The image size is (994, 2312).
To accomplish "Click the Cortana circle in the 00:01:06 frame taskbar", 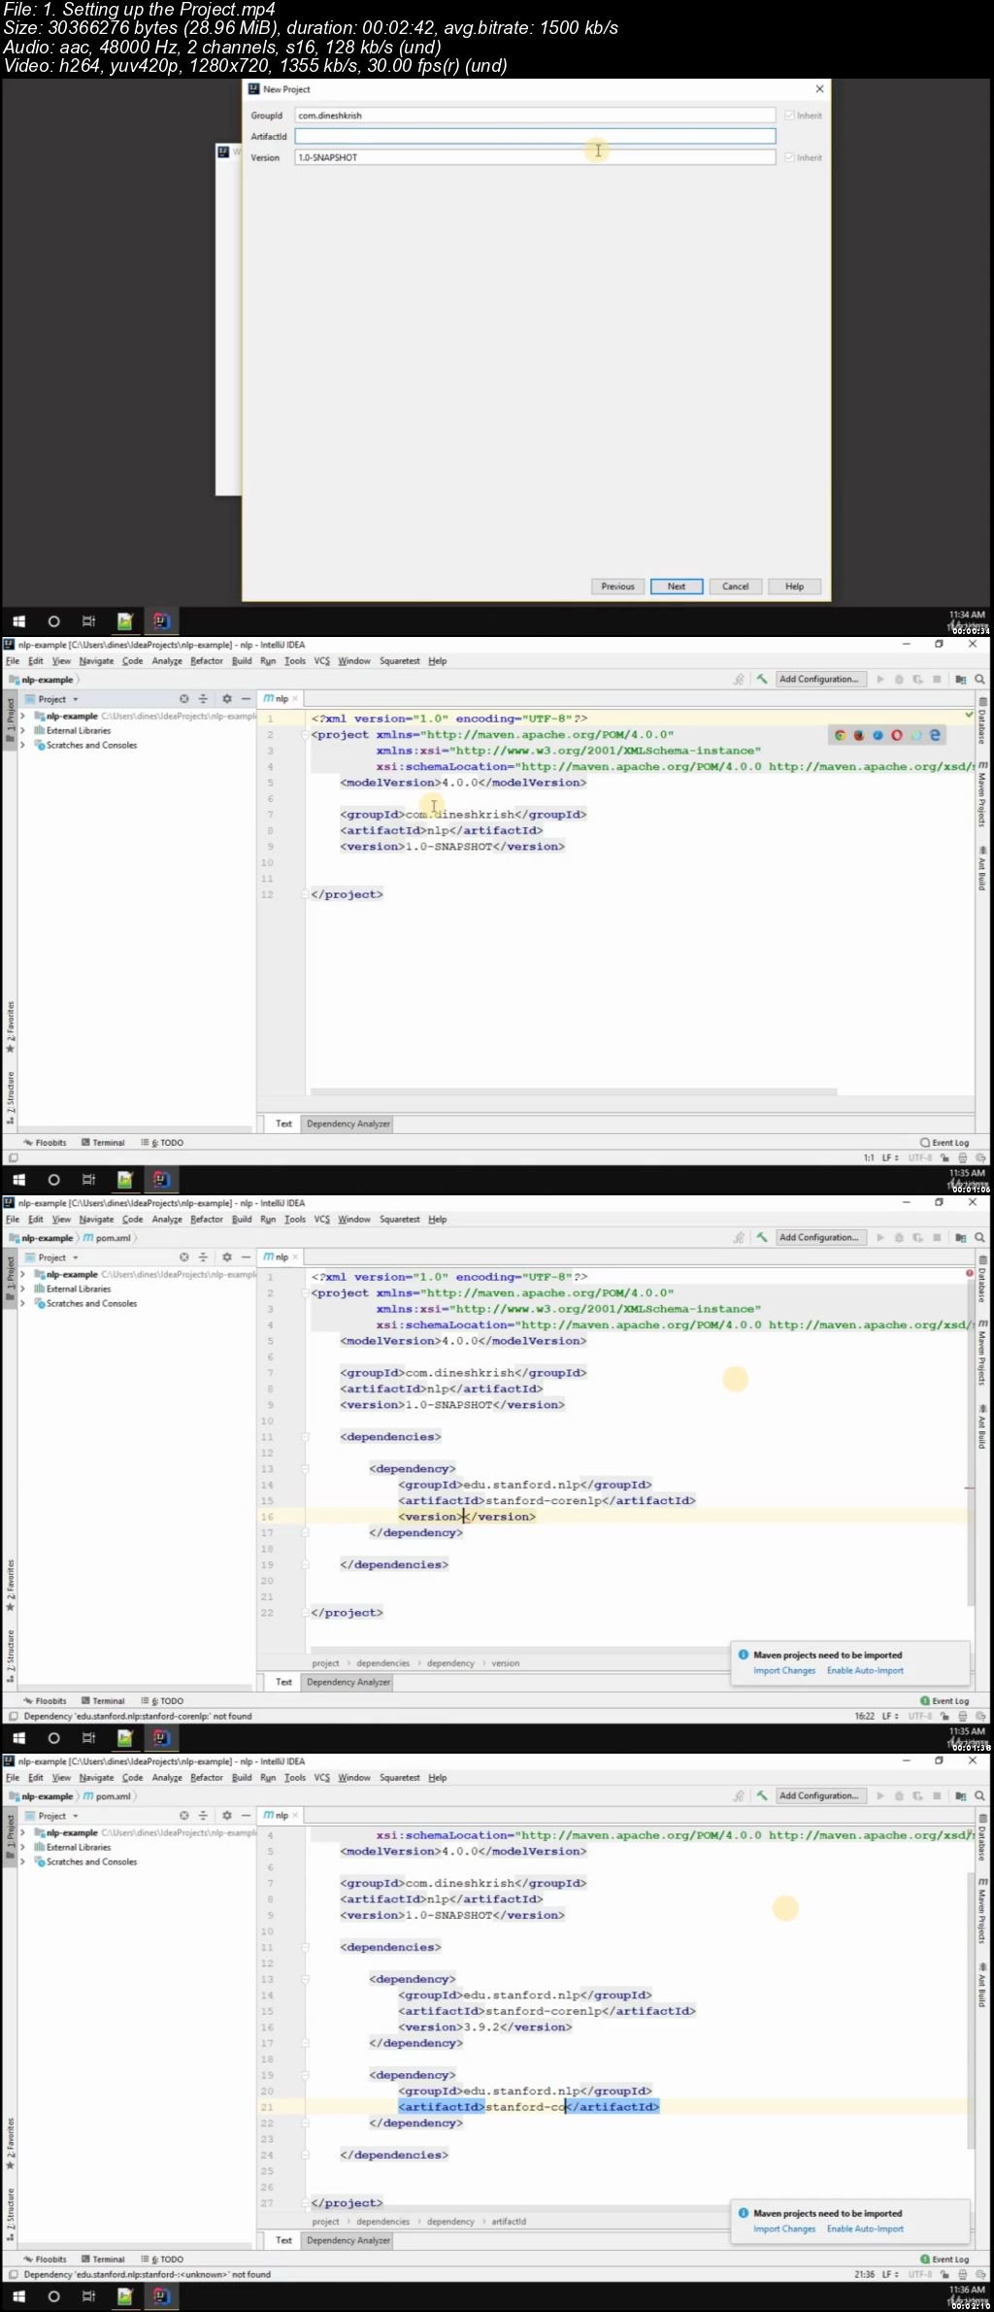I will point(53,1180).
